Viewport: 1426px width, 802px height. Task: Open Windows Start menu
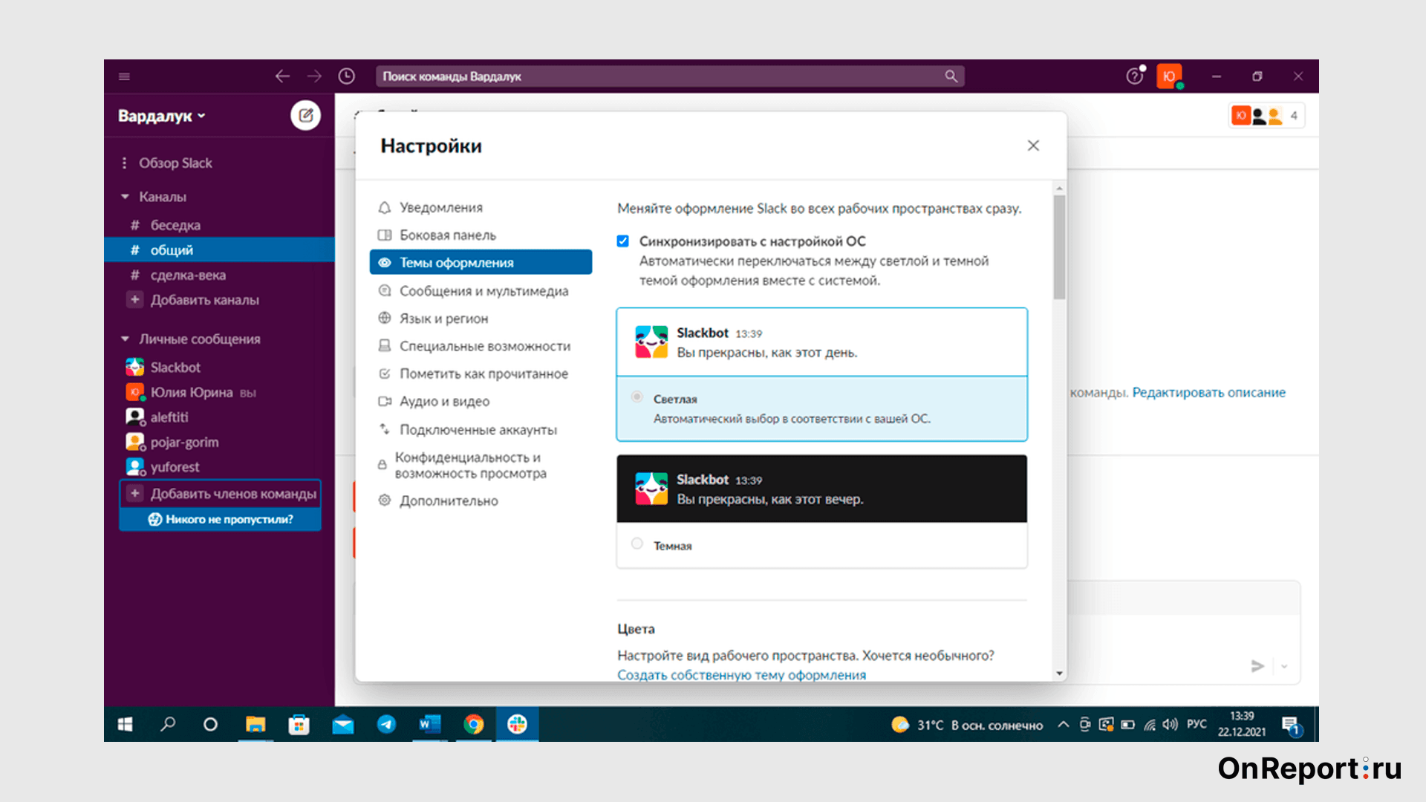(125, 724)
